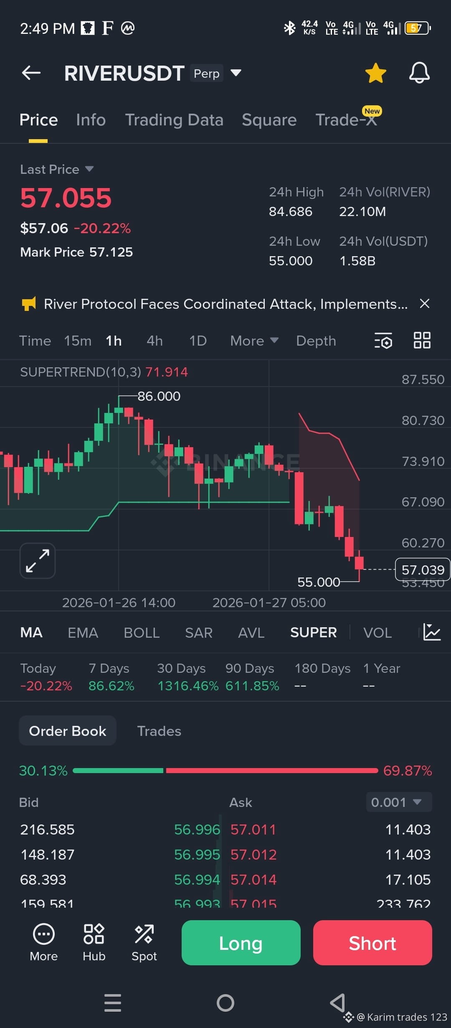Change order book precision from 0.001

point(398,802)
